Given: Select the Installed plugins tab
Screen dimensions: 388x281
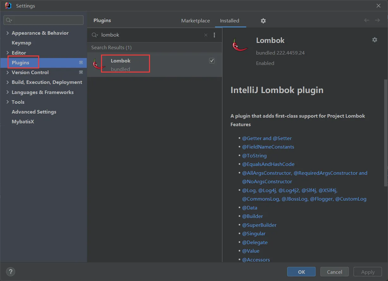Looking at the screenshot, I should pyautogui.click(x=230, y=21).
